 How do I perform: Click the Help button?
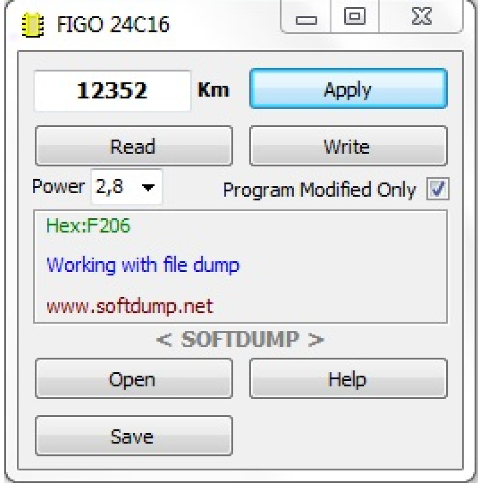click(348, 379)
